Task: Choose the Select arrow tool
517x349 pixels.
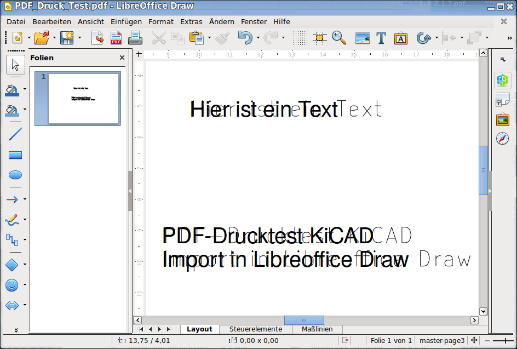Action: pyautogui.click(x=15, y=65)
